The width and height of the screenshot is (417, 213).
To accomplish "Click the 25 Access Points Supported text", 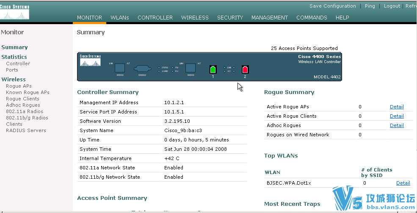I will click(x=304, y=48).
